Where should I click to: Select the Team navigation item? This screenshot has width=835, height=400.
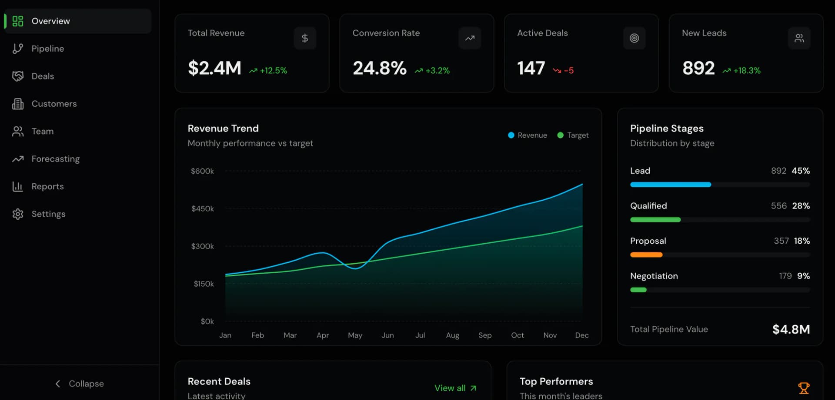pyautogui.click(x=78, y=131)
